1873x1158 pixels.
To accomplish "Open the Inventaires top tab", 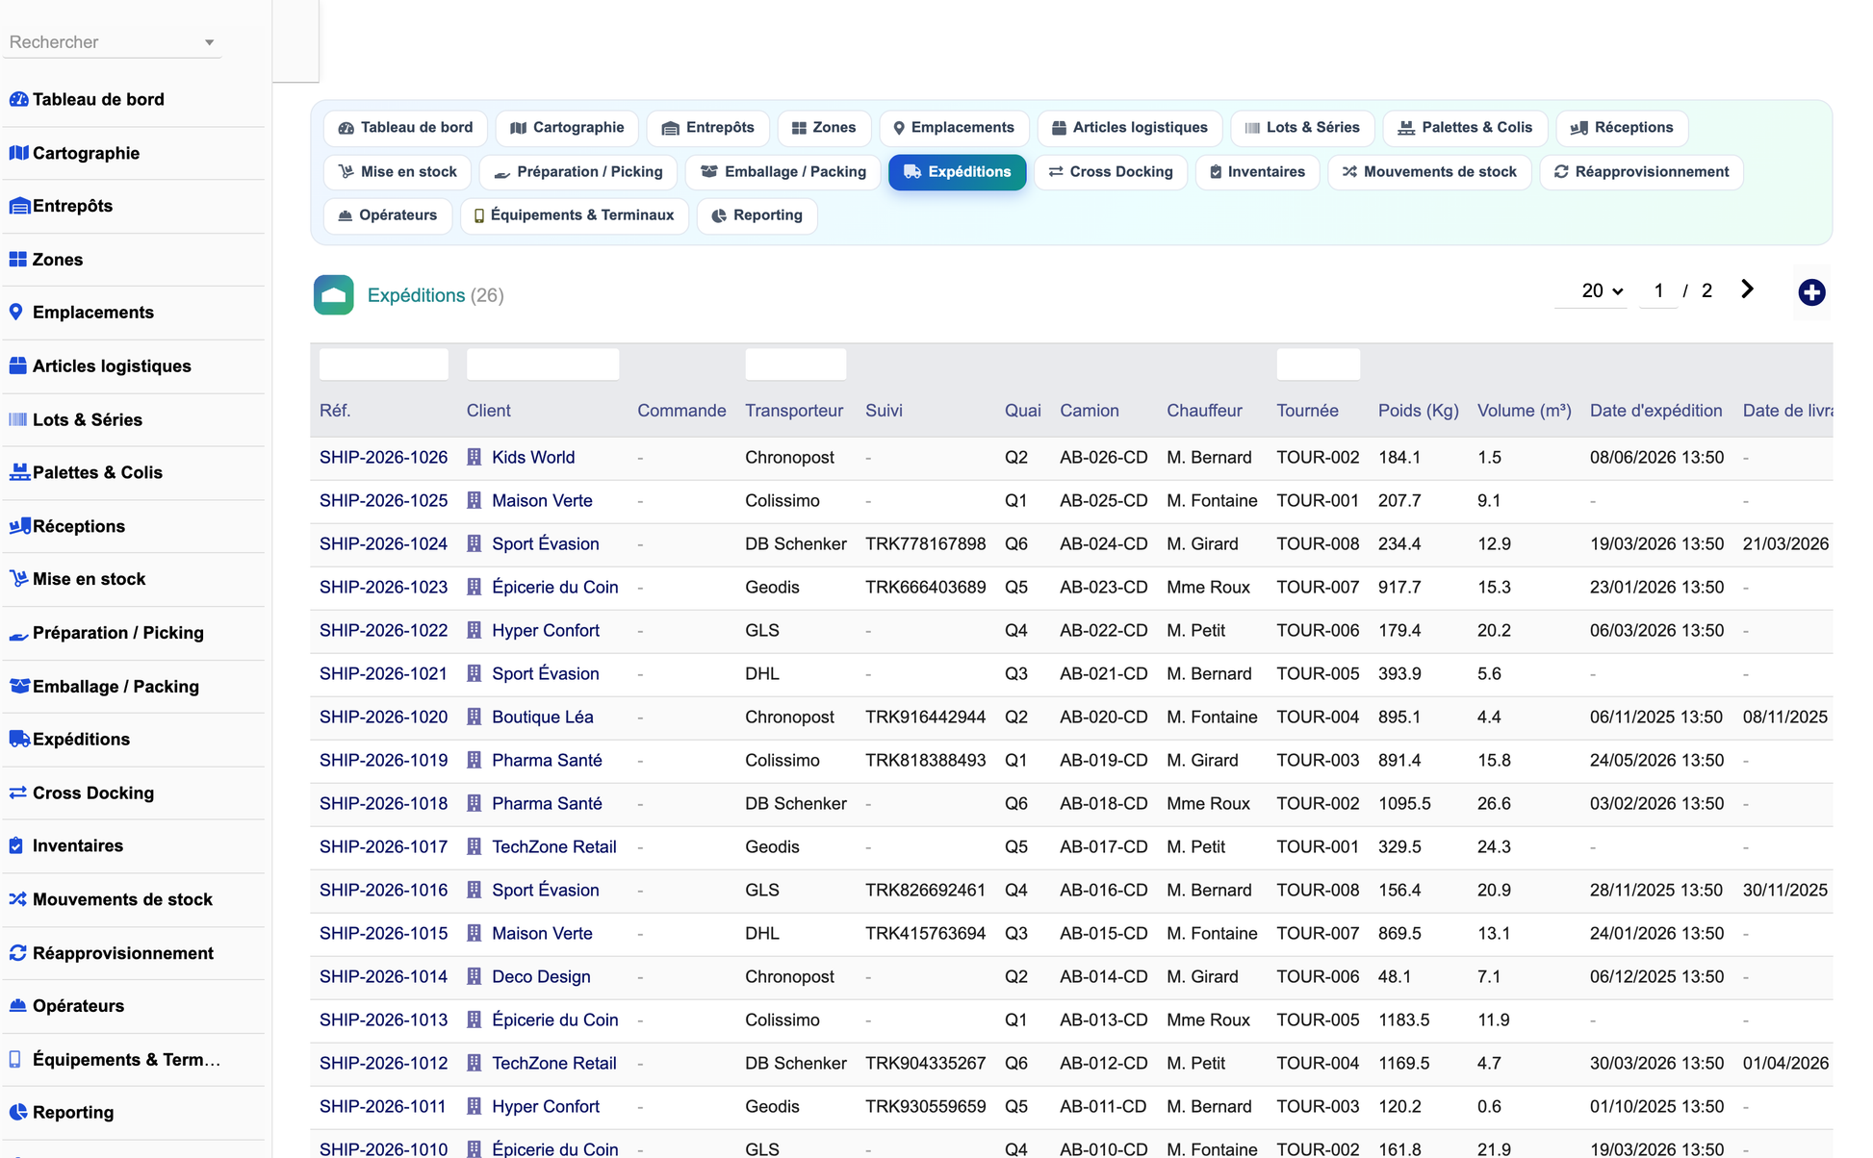I will 1257,172.
